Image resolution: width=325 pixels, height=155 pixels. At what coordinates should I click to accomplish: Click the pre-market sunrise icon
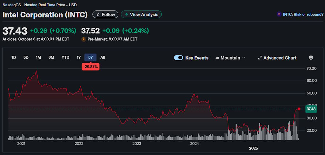[84, 39]
